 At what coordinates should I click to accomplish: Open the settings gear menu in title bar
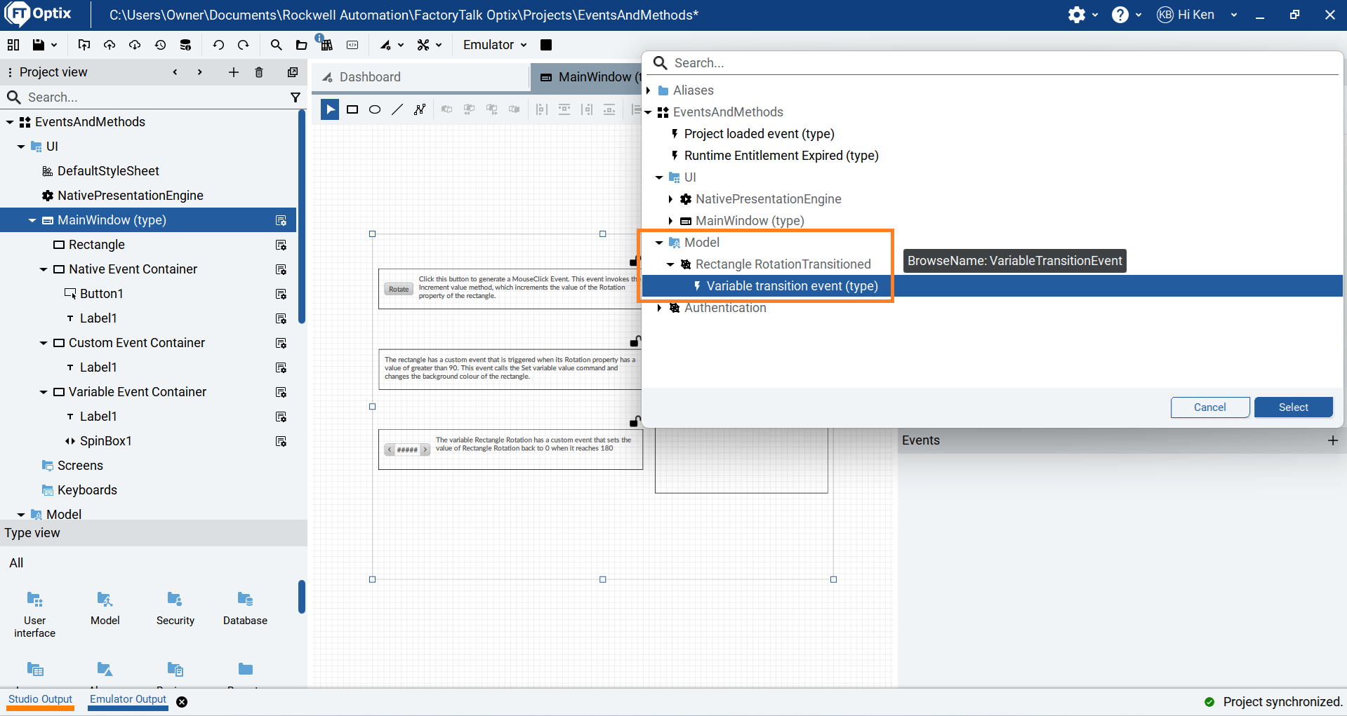pos(1077,15)
